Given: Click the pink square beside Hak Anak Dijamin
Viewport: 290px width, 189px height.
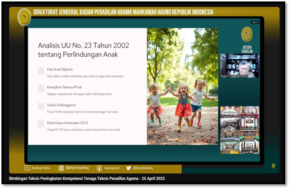Looking at the screenshot, I should coord(41,70).
